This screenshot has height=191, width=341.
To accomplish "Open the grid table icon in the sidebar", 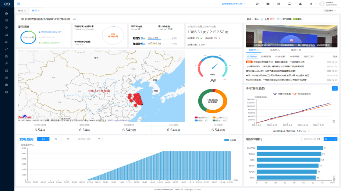I will click(x=6, y=21).
